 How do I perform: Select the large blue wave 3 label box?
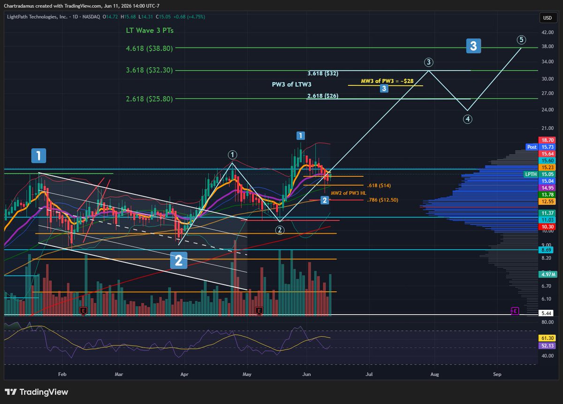pyautogui.click(x=473, y=45)
